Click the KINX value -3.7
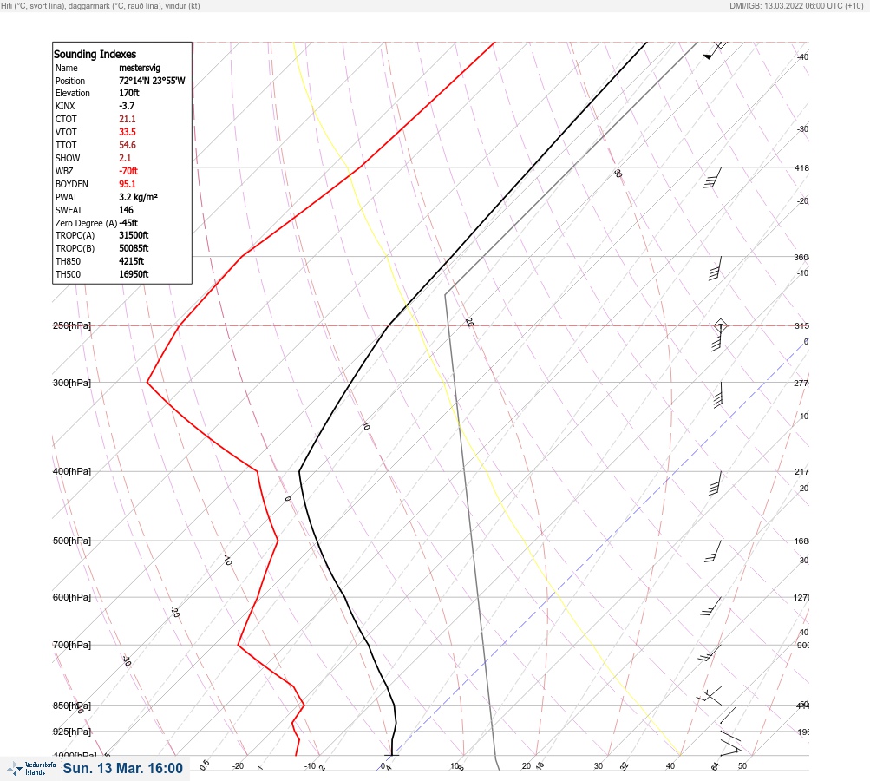This screenshot has width=870, height=781. pos(127,106)
